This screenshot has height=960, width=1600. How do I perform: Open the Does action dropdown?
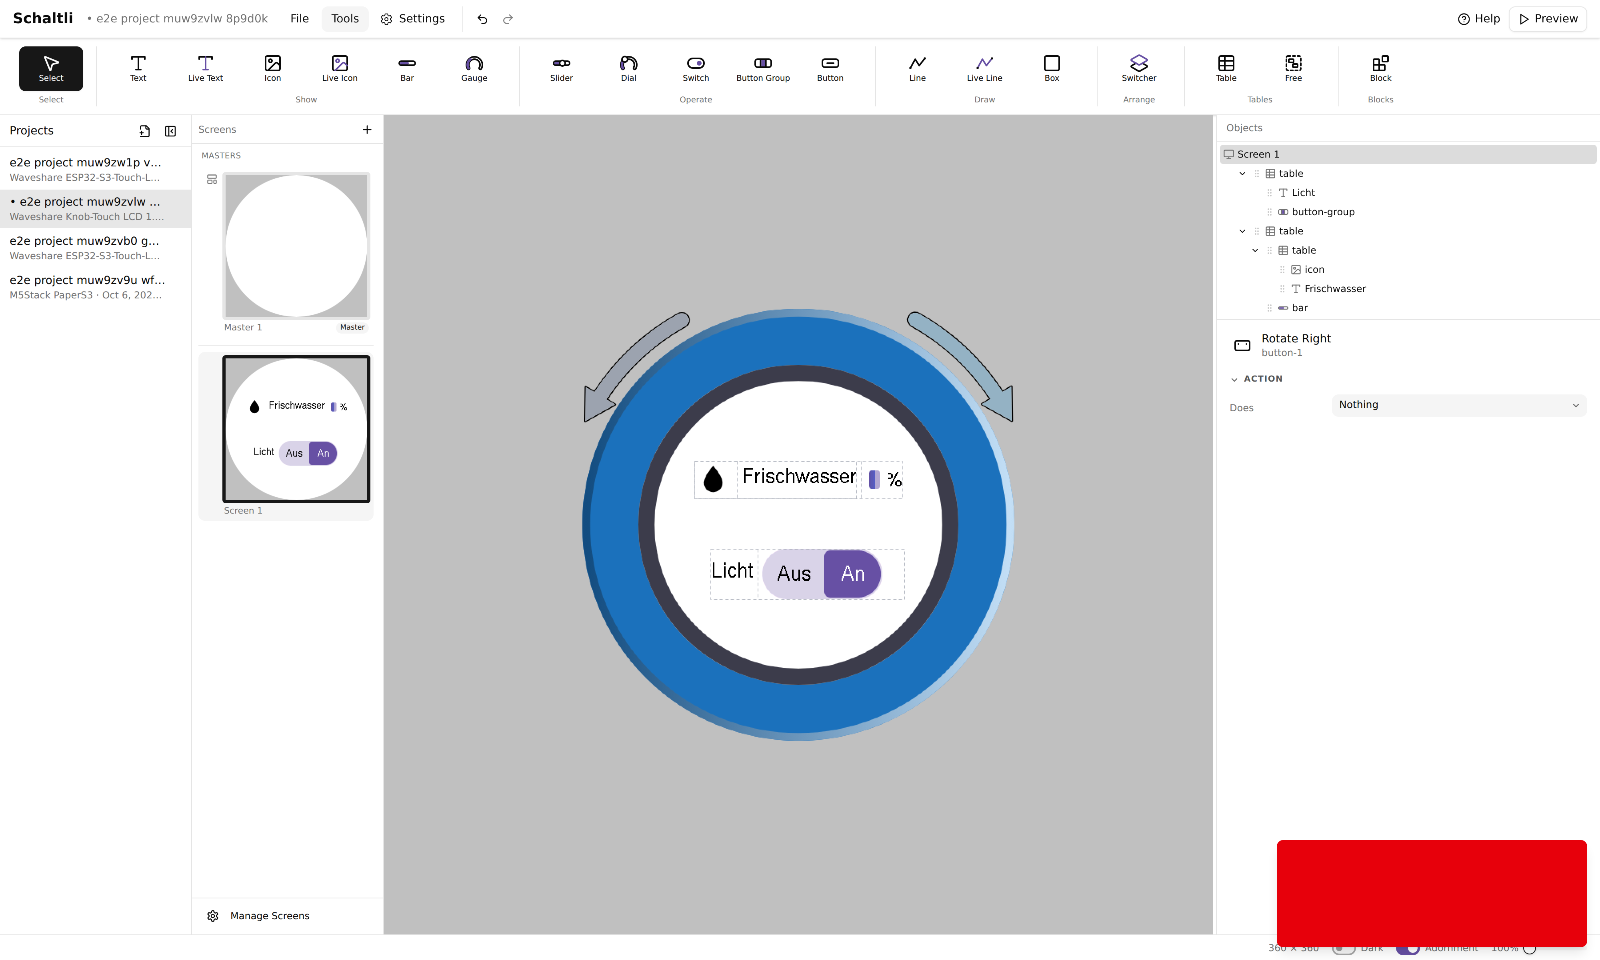tap(1459, 405)
